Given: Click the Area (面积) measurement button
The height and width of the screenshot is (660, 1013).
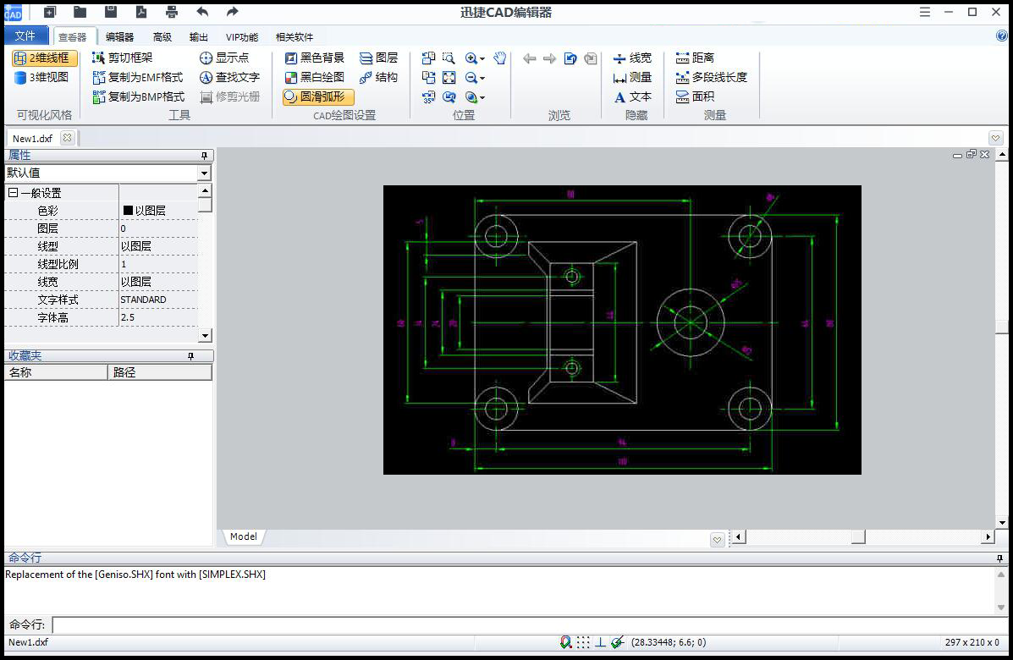Looking at the screenshot, I should coord(695,96).
